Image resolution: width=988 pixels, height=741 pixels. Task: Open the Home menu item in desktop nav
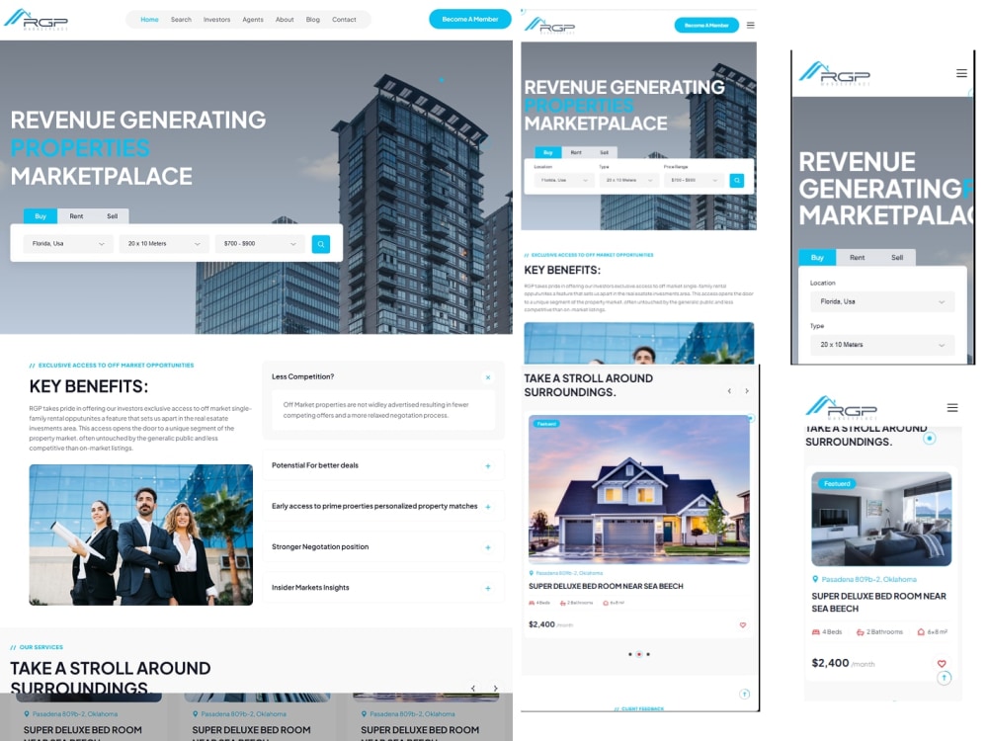[x=149, y=20]
